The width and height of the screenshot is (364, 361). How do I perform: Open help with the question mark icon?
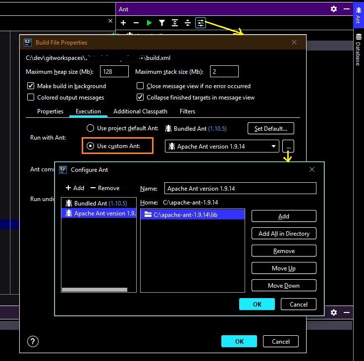pos(33,341)
